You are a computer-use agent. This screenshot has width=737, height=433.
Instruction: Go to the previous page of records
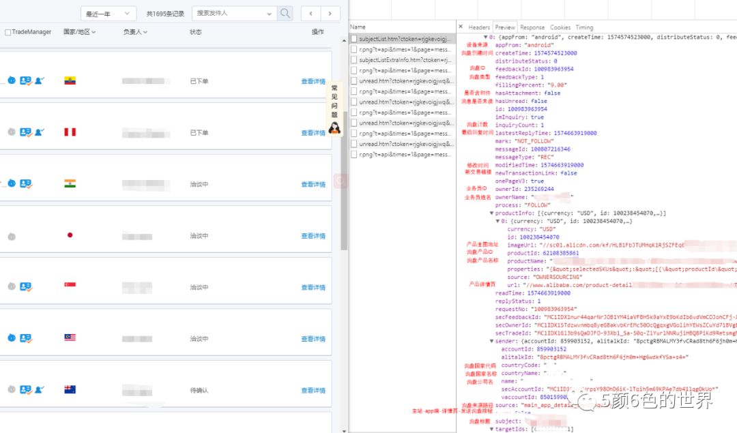(310, 14)
